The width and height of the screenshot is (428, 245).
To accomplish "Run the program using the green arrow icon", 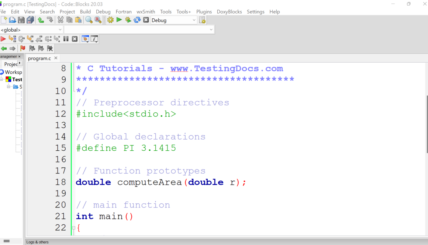I will 119,20.
